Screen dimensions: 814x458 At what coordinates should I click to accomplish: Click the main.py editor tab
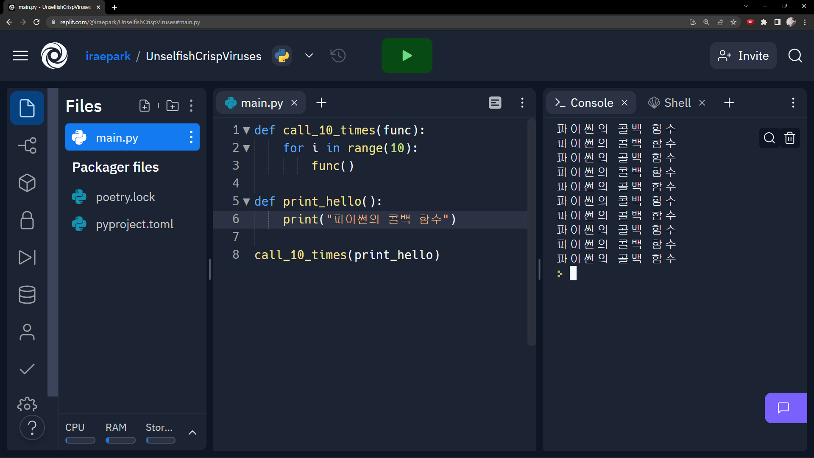[261, 102]
